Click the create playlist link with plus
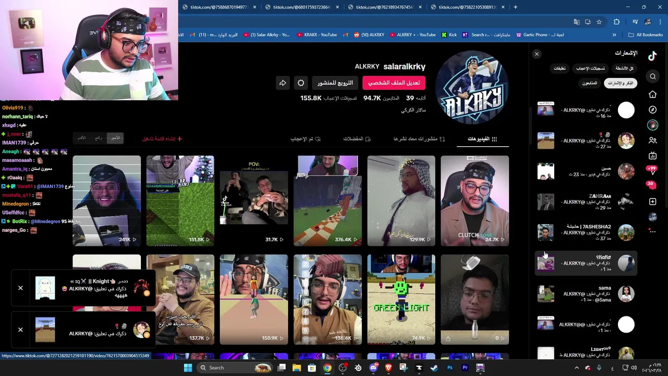 (x=162, y=139)
